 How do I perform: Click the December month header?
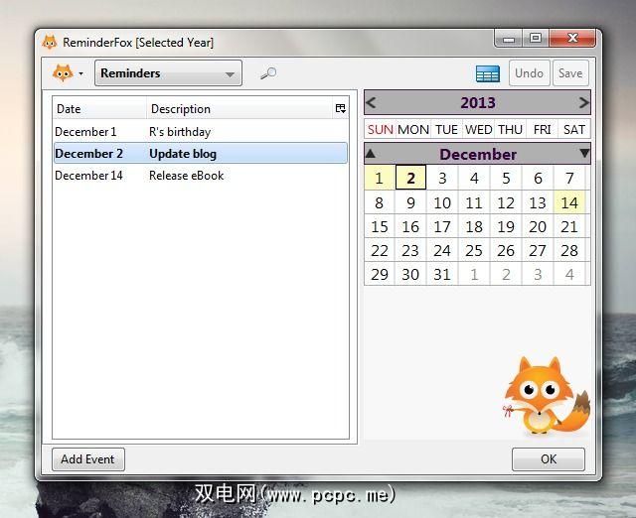(x=478, y=154)
